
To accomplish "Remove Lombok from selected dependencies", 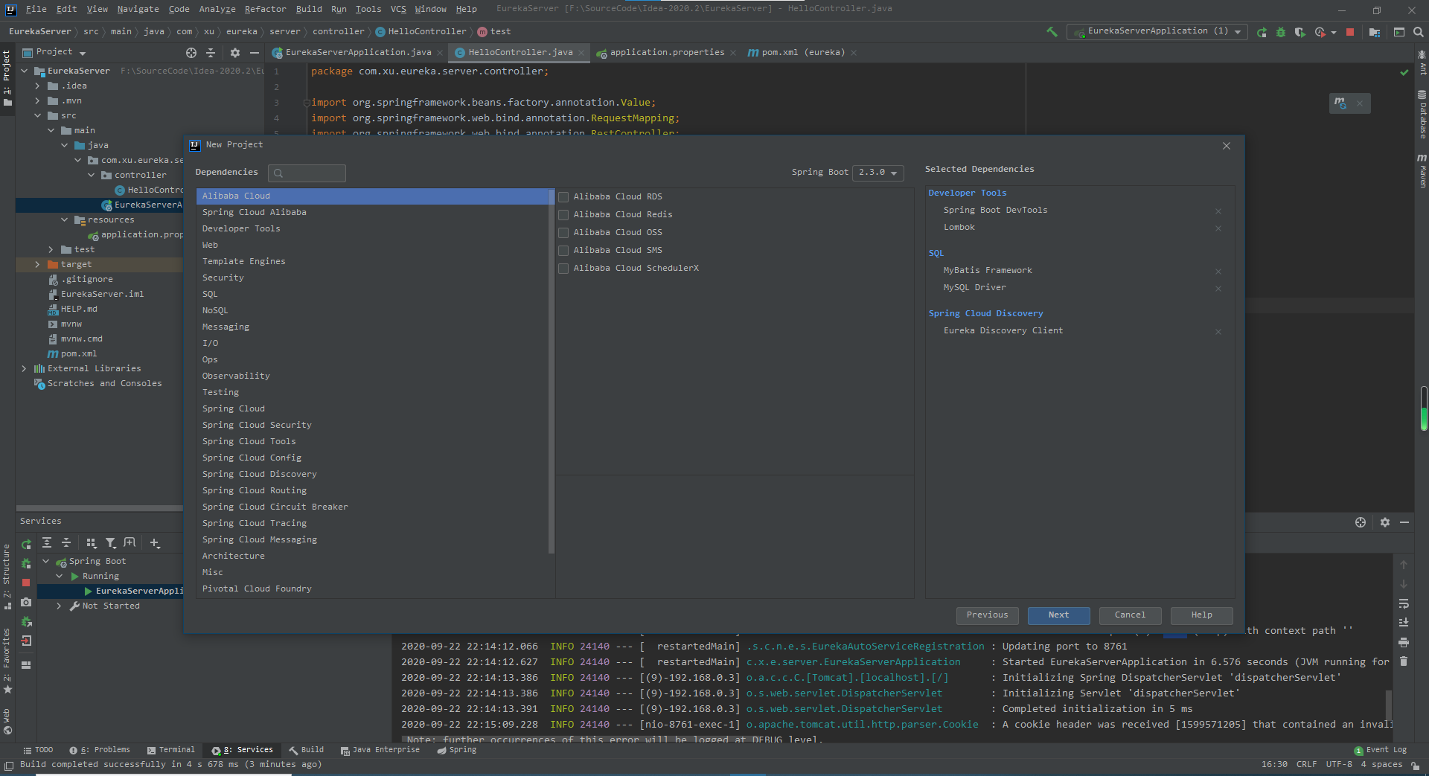I will pyautogui.click(x=1218, y=228).
